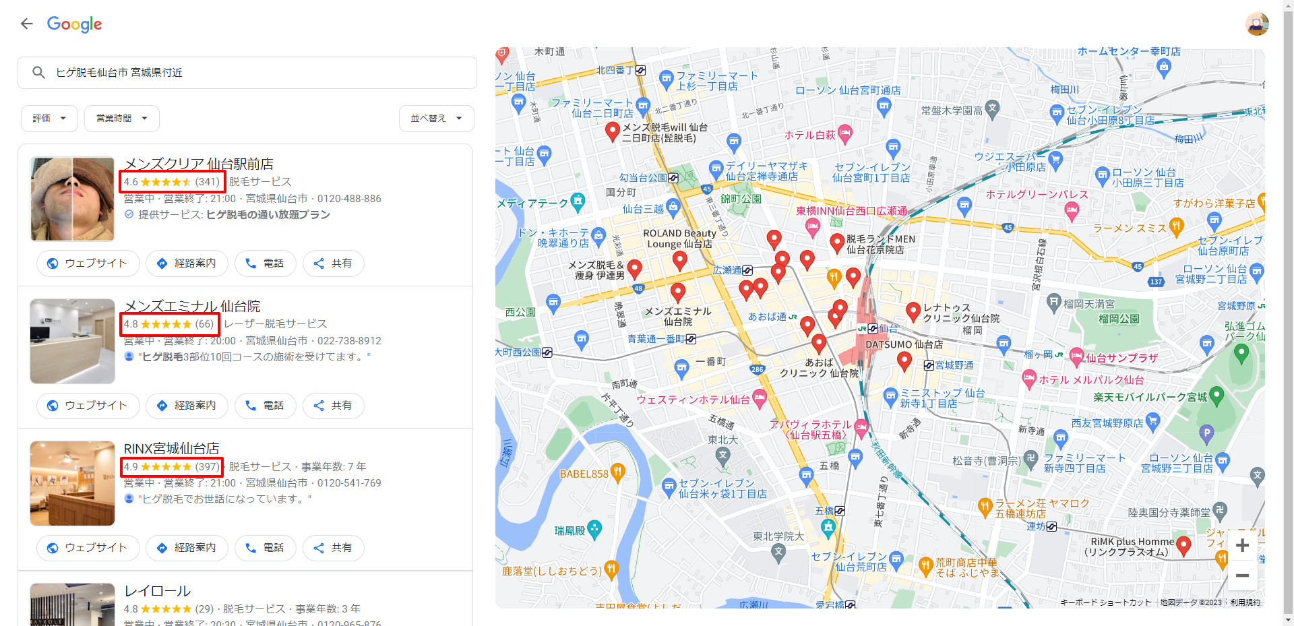Focus the search query field
1294x626 pixels.
click(x=247, y=73)
